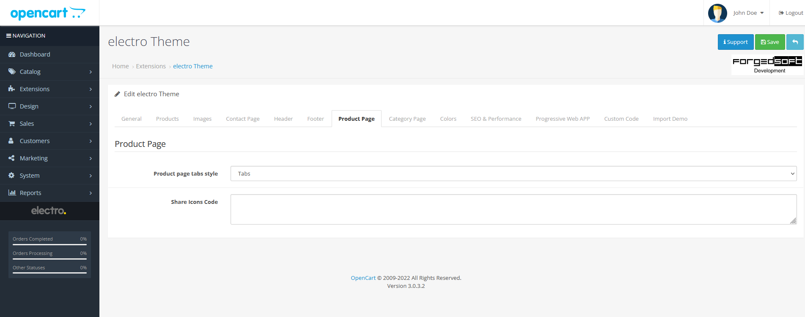This screenshot has width=805, height=317.
Task: Open the Import Demo tab
Action: (670, 119)
